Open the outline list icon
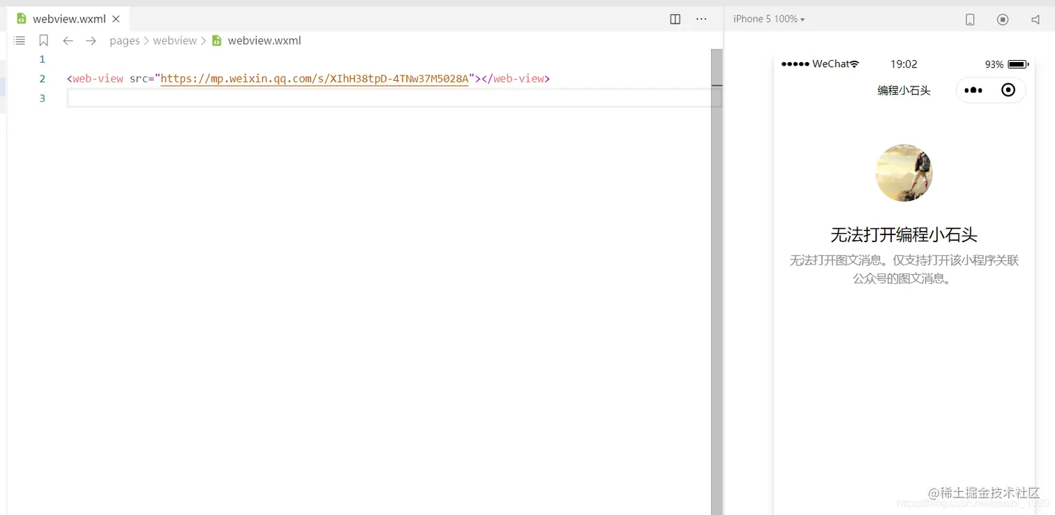Viewport: 1055px width, 515px height. (x=20, y=40)
